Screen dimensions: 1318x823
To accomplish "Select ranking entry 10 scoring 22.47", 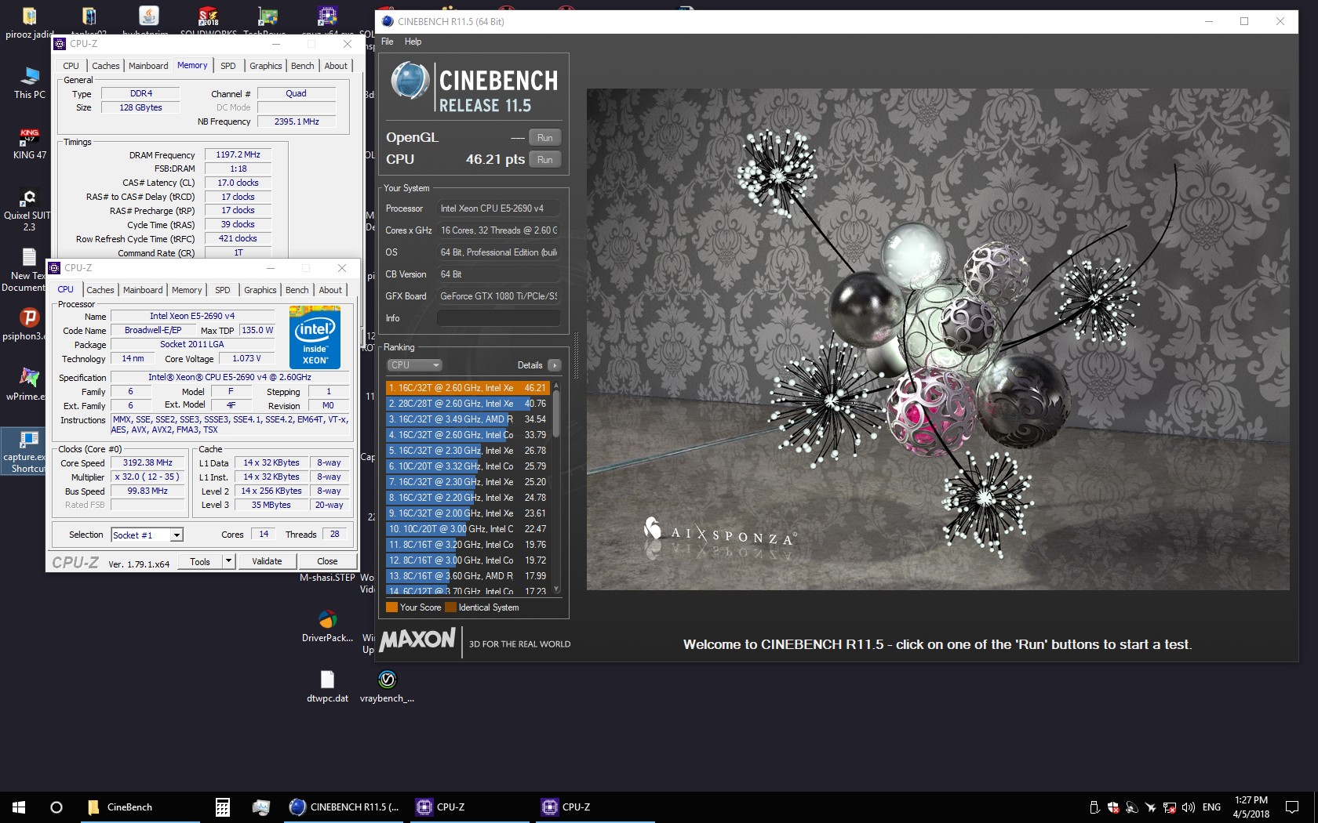I will [468, 529].
